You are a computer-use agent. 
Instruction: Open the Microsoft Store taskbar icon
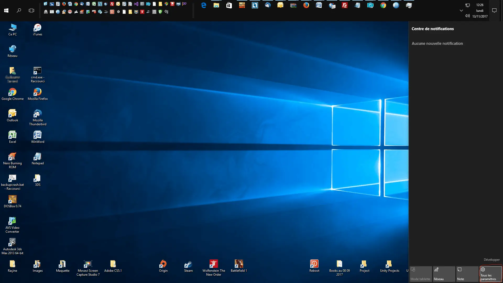pyautogui.click(x=229, y=5)
